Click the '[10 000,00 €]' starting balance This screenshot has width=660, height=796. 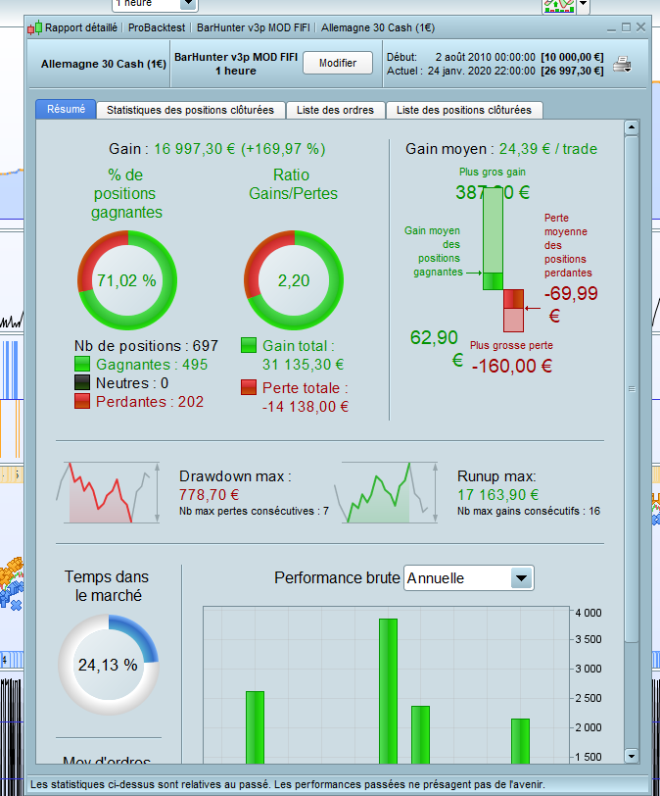pos(572,57)
